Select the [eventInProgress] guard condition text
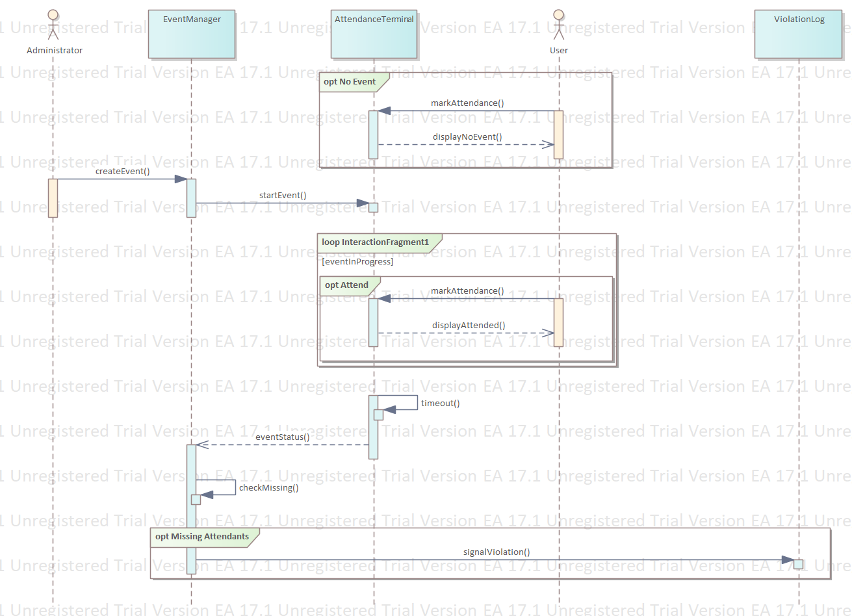The width and height of the screenshot is (852, 616). coord(357,262)
